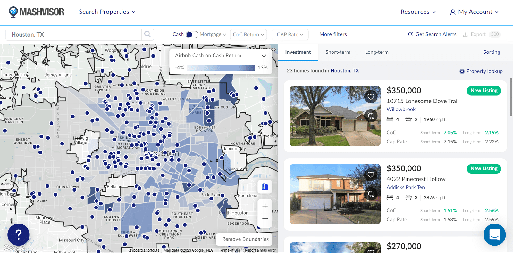Click the first listing's New Listing badge
The image size is (513, 253).
pyautogui.click(x=484, y=91)
